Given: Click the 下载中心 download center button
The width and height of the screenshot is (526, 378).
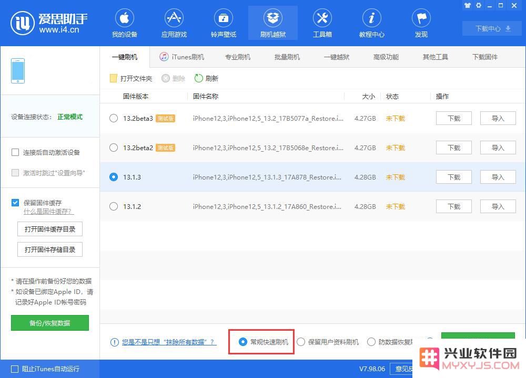Looking at the screenshot, I should (x=492, y=29).
